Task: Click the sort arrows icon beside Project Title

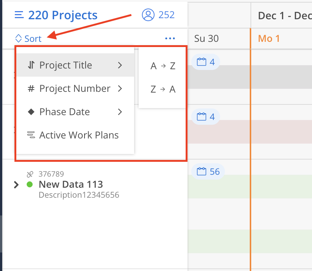Action: [x=31, y=66]
